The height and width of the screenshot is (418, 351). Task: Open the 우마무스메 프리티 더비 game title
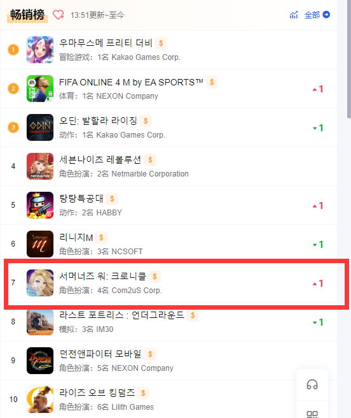106,43
